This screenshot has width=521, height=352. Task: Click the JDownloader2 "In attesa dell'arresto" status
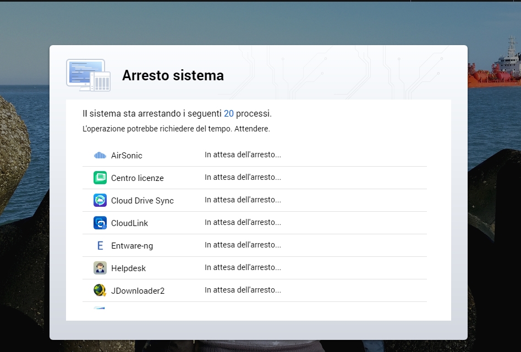click(x=243, y=290)
